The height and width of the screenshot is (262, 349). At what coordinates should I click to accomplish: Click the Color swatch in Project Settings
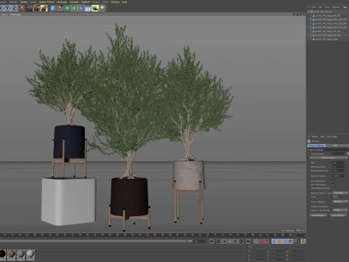pos(336,196)
